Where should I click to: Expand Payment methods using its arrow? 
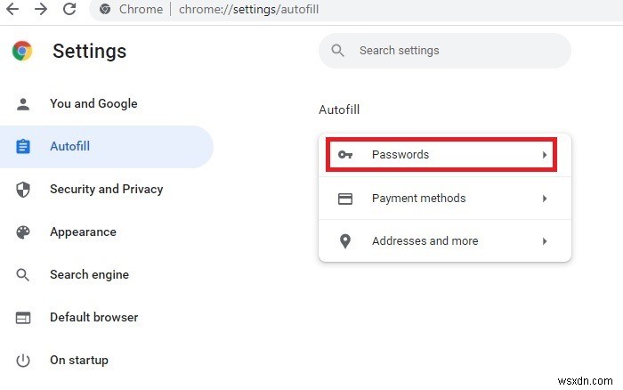click(545, 199)
